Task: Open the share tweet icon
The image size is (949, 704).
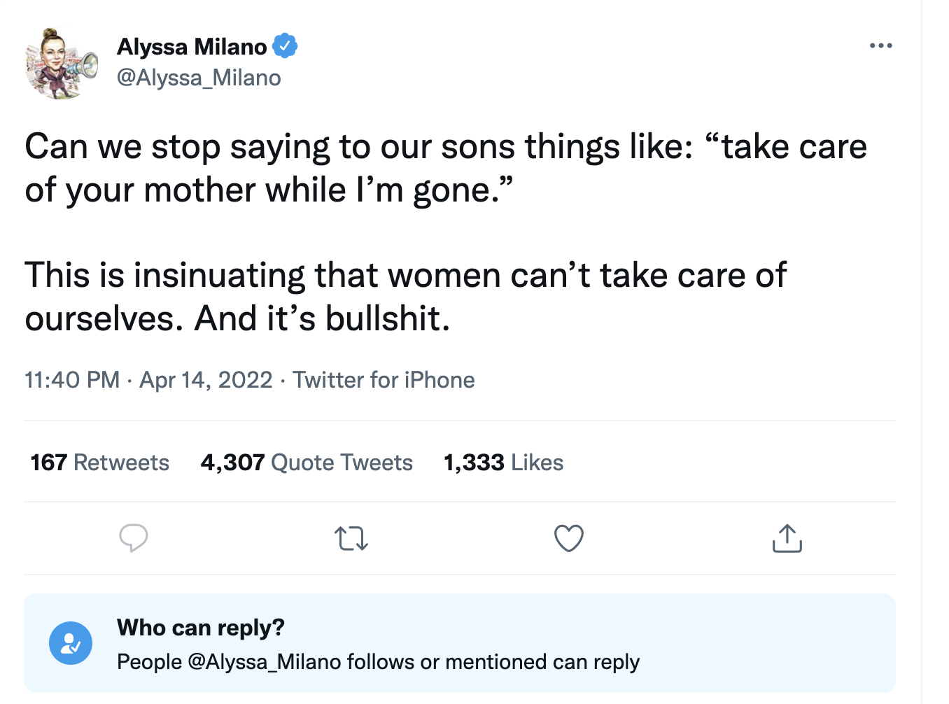Action: click(x=787, y=538)
